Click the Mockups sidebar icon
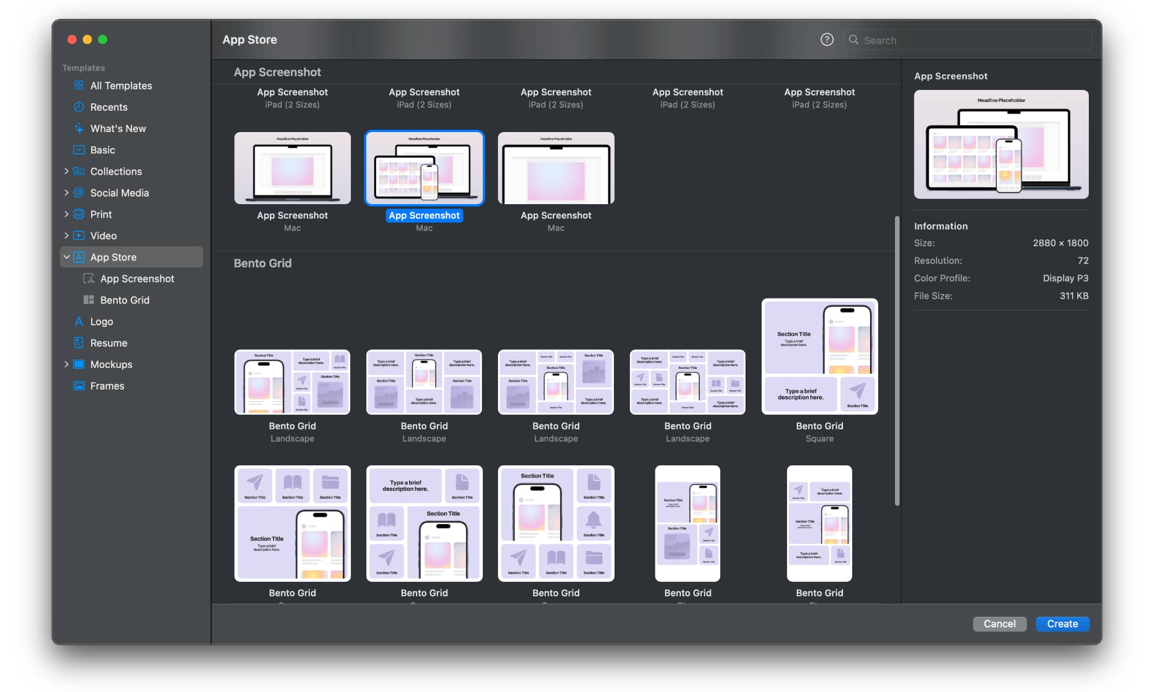Viewport: 1154px width, 692px height. [x=79, y=364]
